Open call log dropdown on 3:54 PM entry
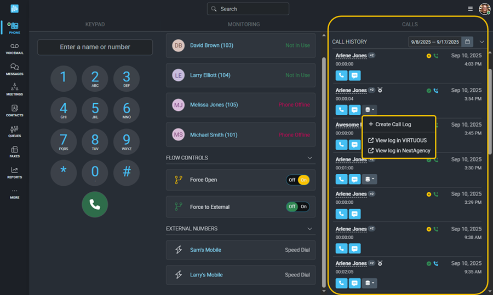Image resolution: width=493 pixels, height=295 pixels. click(x=369, y=110)
